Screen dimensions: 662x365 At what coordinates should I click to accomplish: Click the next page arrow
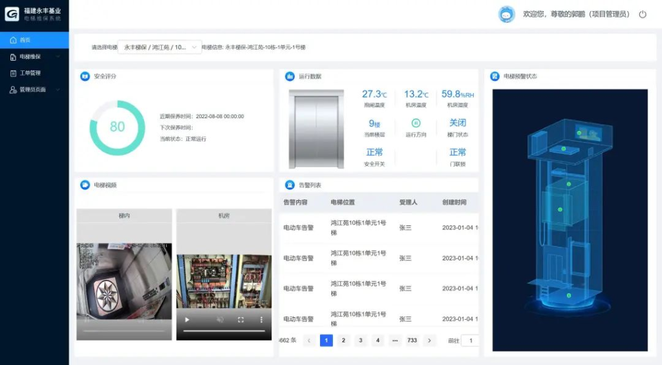pos(429,340)
